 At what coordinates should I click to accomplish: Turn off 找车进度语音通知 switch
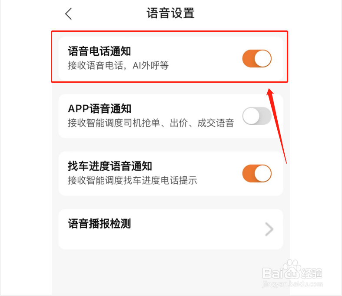tap(257, 173)
